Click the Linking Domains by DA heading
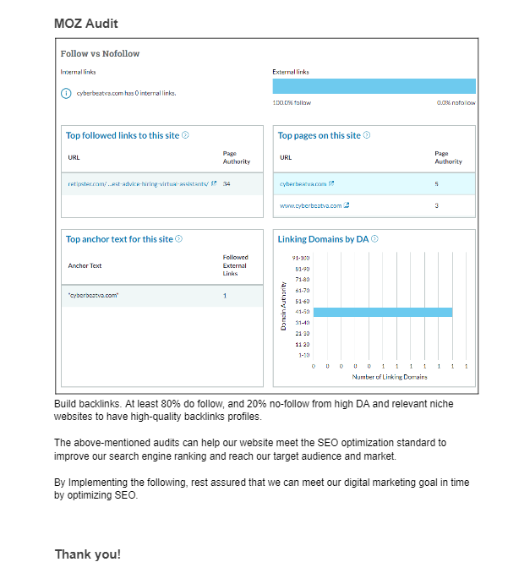This screenshot has width=508, height=573. pos(323,239)
